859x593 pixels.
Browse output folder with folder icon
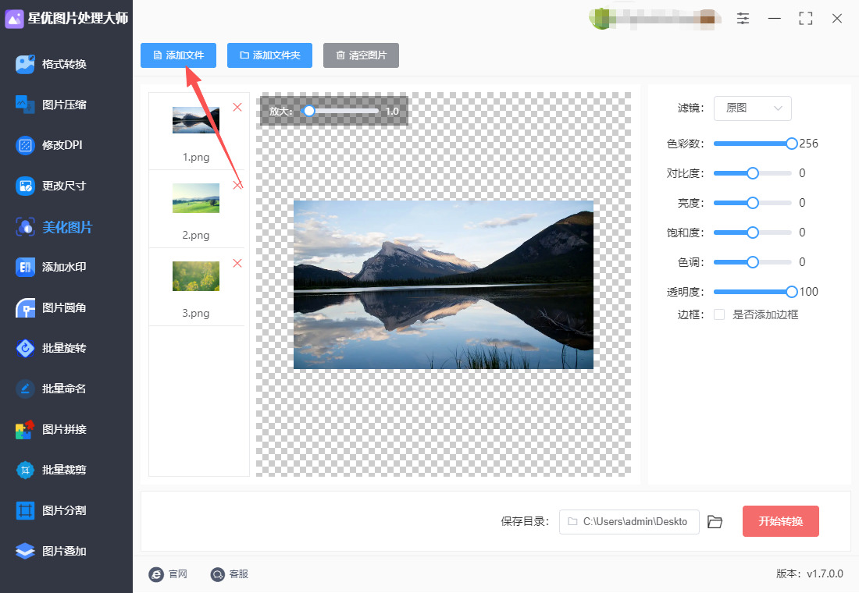pyautogui.click(x=715, y=522)
